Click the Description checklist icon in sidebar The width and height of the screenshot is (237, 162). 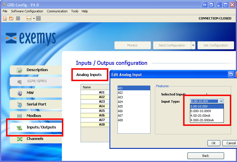pos(19,70)
